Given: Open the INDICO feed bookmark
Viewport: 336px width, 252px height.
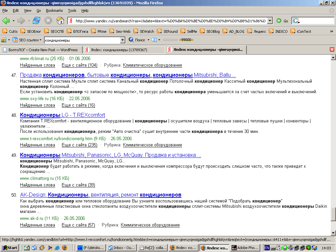Looking at the screenshot, I should [278, 31].
